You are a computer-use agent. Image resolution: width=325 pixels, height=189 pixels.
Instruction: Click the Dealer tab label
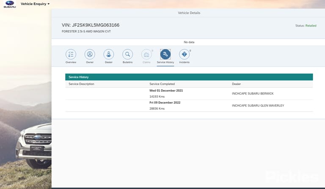[109, 62]
